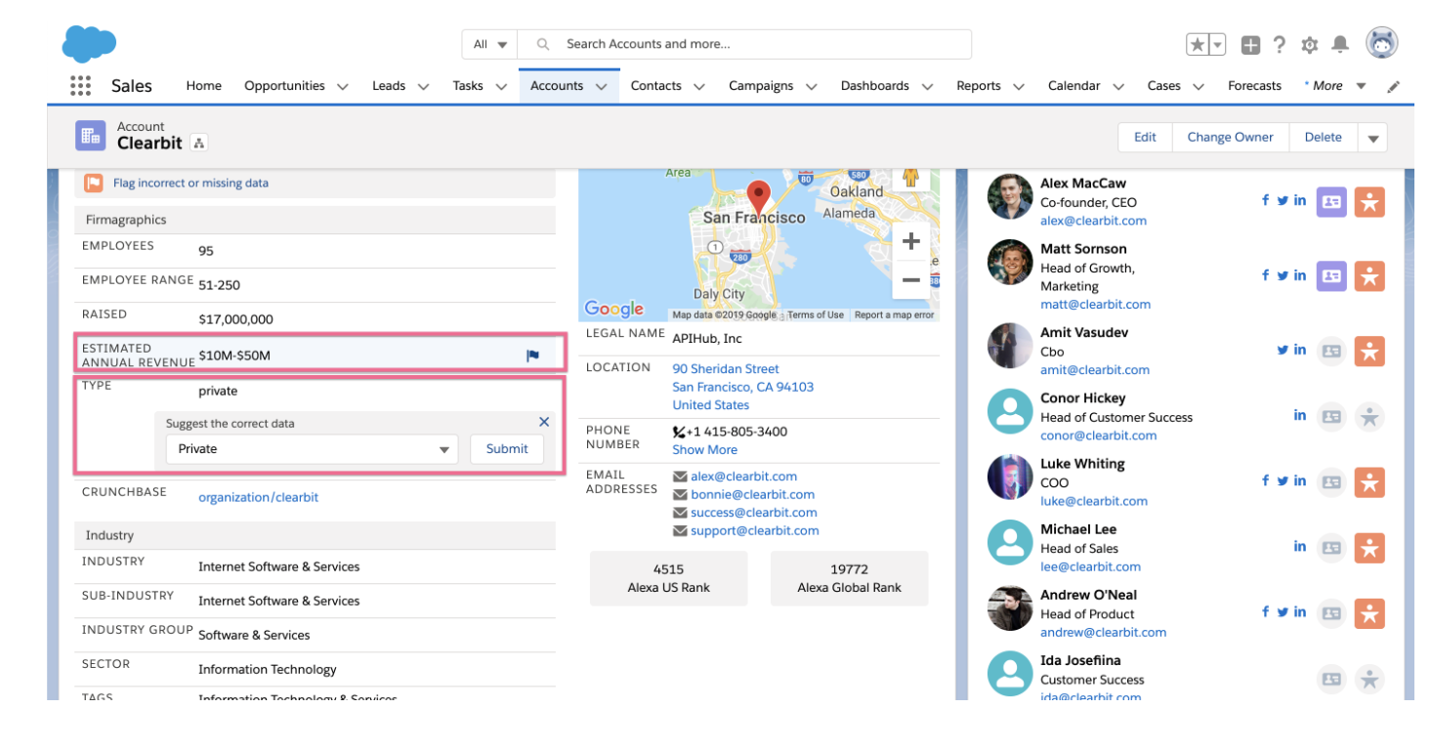Click Flag incorrect or missing data link
Image resolution: width=1432 pixels, height=750 pixels.
click(190, 183)
